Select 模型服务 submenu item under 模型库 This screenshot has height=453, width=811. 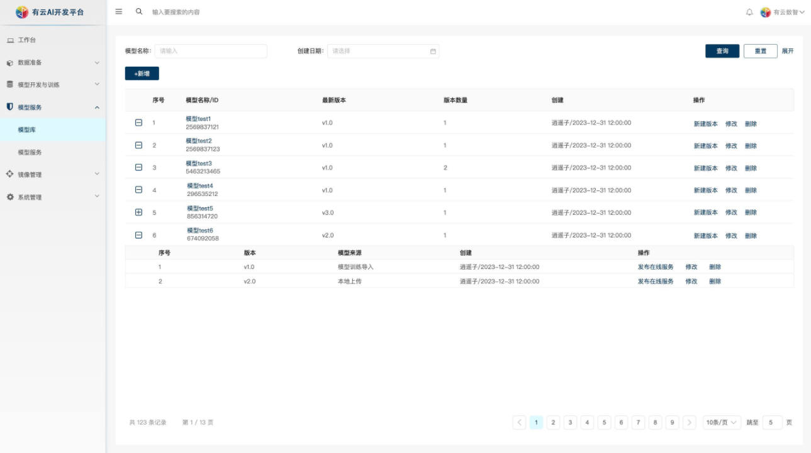30,153
